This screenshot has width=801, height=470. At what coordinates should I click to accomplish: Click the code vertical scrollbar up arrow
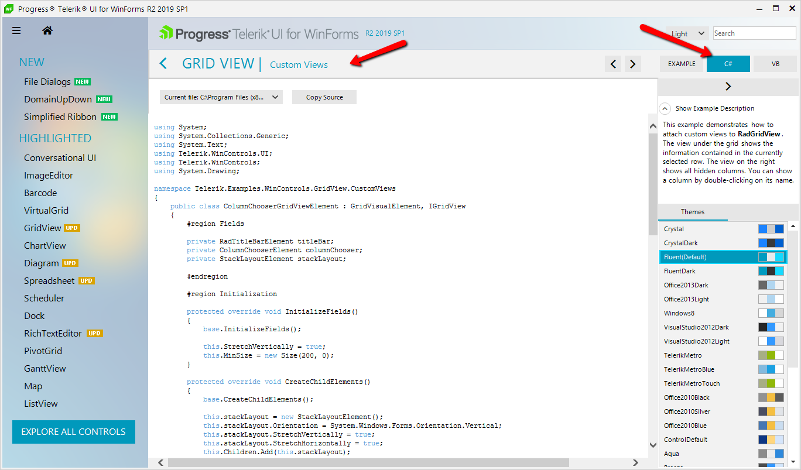pos(653,126)
